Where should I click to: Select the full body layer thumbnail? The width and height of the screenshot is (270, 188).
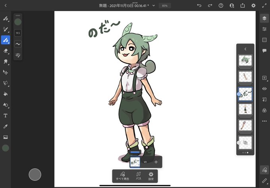[245, 109]
